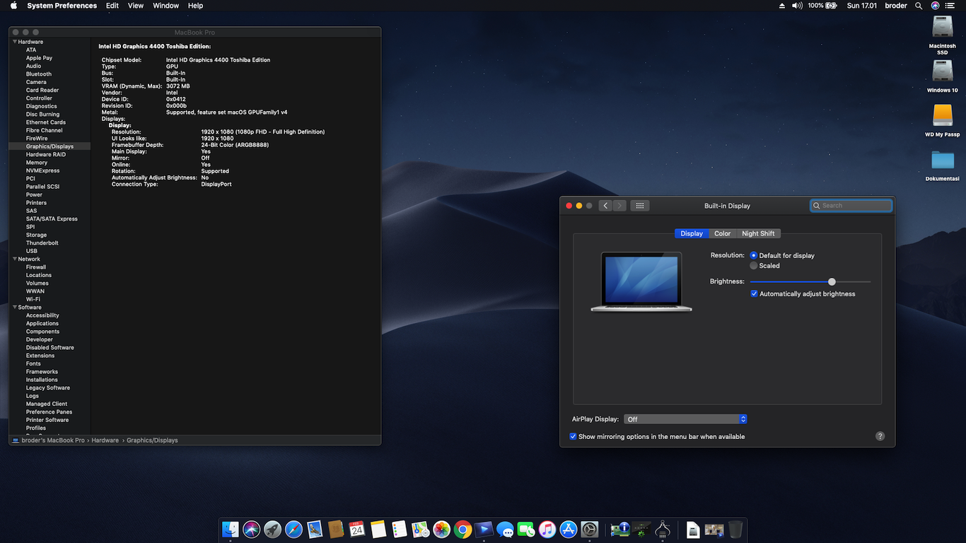Select Applications in the sidebar
966x543 pixels.
(x=42, y=324)
